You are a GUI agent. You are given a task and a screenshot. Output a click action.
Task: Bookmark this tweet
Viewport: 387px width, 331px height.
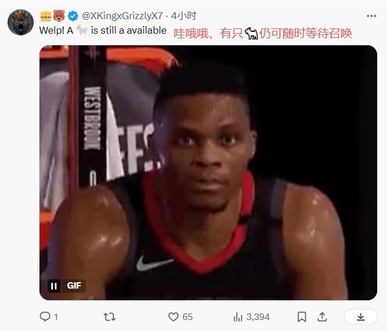pyautogui.click(x=302, y=317)
